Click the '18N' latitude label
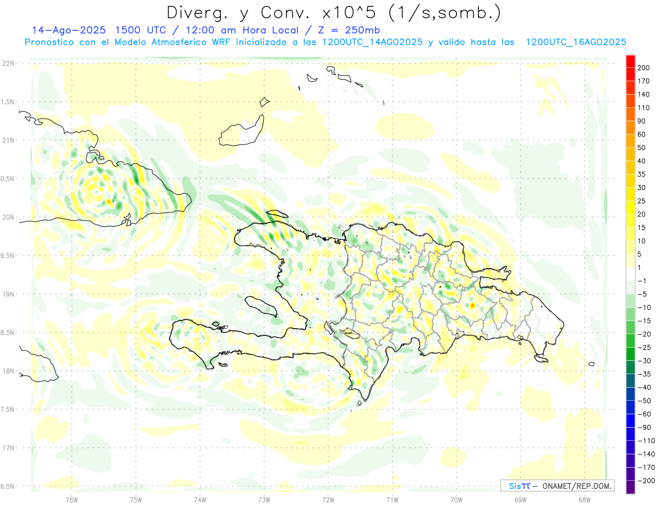Screen dimensions: 656x507 8,371
